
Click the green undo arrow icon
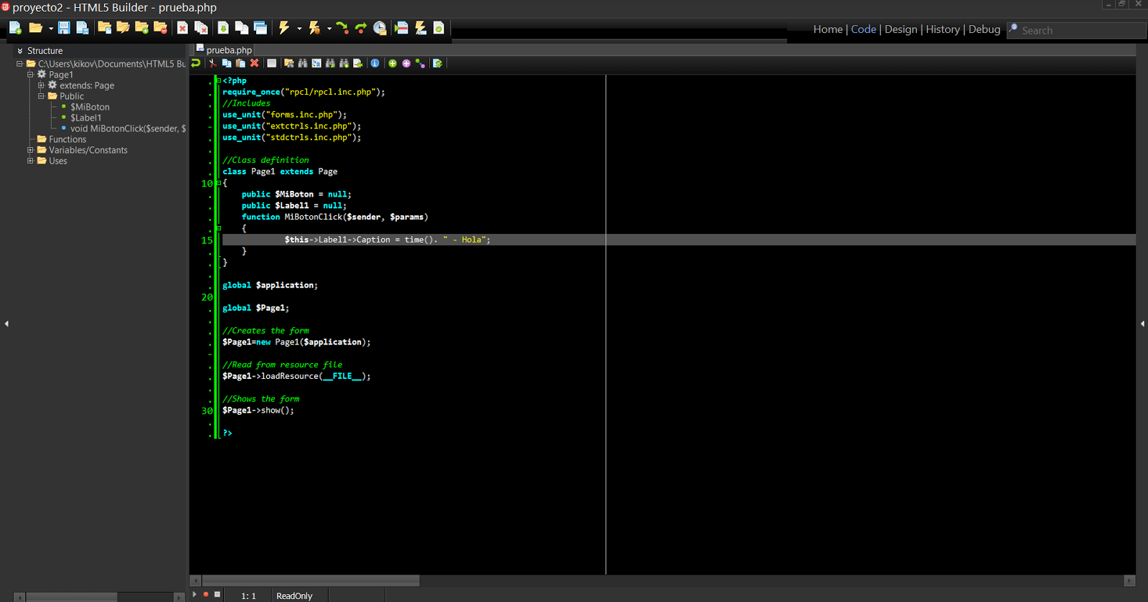[x=196, y=63]
